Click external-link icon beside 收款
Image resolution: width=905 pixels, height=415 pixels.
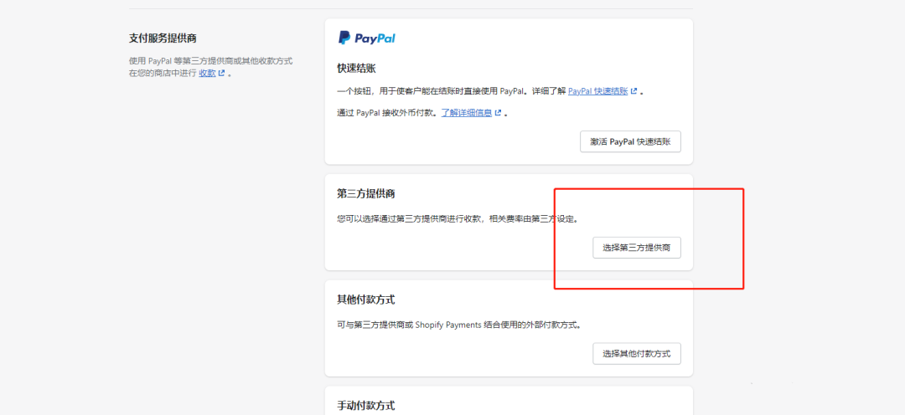pos(222,74)
